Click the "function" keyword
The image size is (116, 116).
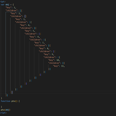(x=6, y=101)
